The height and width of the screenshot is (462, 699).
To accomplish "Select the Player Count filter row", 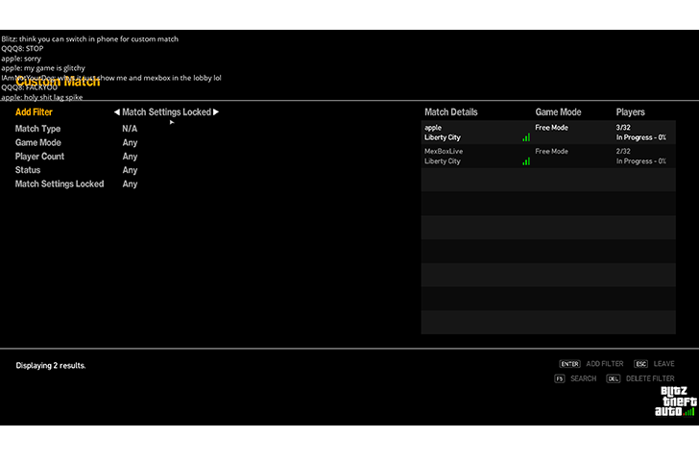I will coord(76,157).
